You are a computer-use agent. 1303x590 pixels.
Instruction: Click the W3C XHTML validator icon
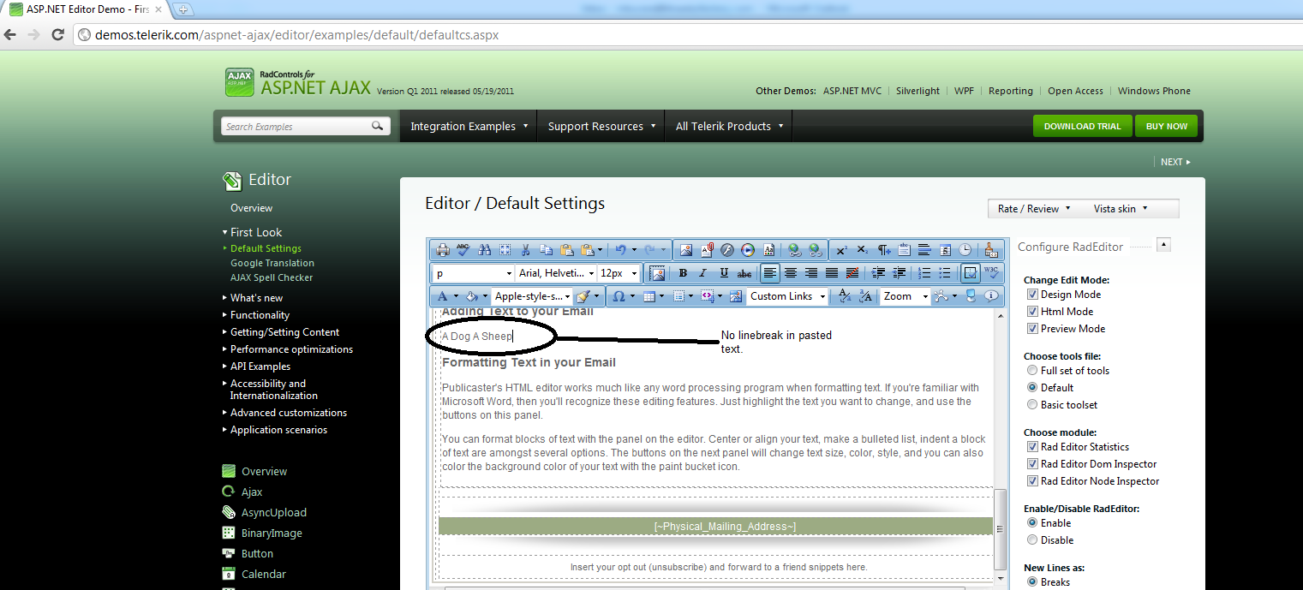coord(990,273)
